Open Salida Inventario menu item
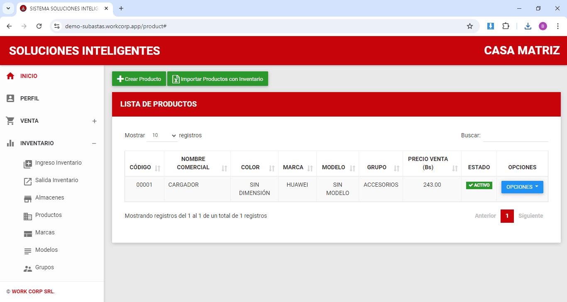 pyautogui.click(x=57, y=180)
